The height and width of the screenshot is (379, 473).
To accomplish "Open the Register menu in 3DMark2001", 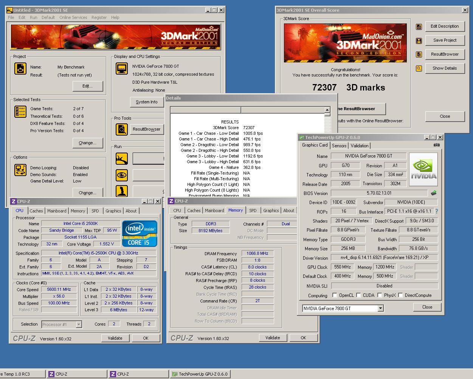I will 99,17.
